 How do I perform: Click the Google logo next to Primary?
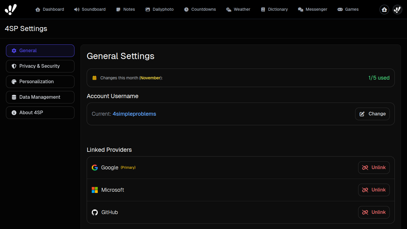[95, 167]
